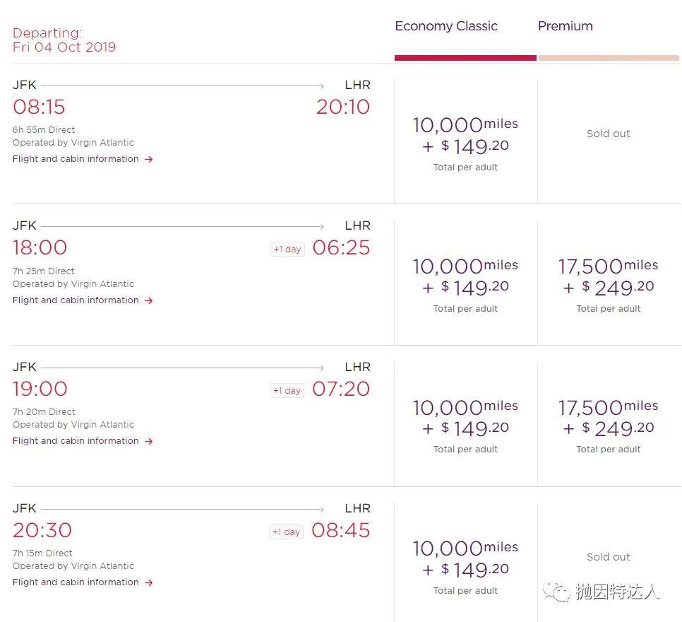Switch to the Premium fare tab
This screenshot has width=682, height=622.
(x=565, y=26)
